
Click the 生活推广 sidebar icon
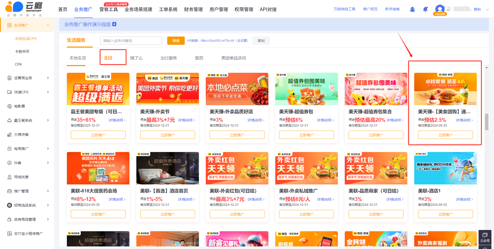coord(10,25)
